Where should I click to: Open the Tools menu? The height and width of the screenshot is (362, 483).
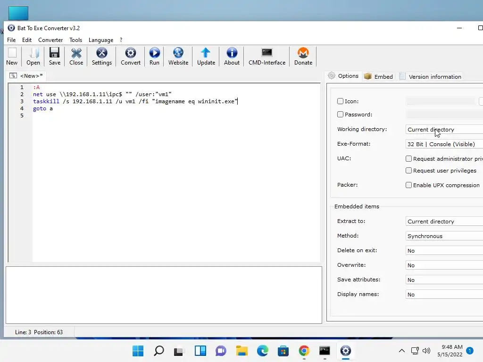76,40
